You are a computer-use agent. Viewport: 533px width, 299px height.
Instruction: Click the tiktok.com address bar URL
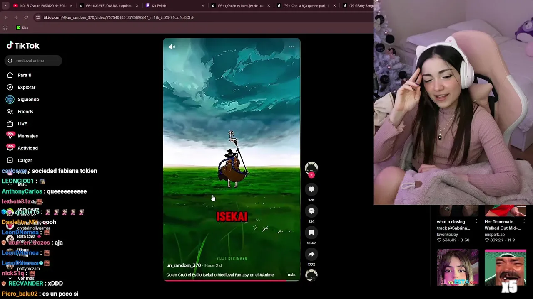(x=119, y=17)
